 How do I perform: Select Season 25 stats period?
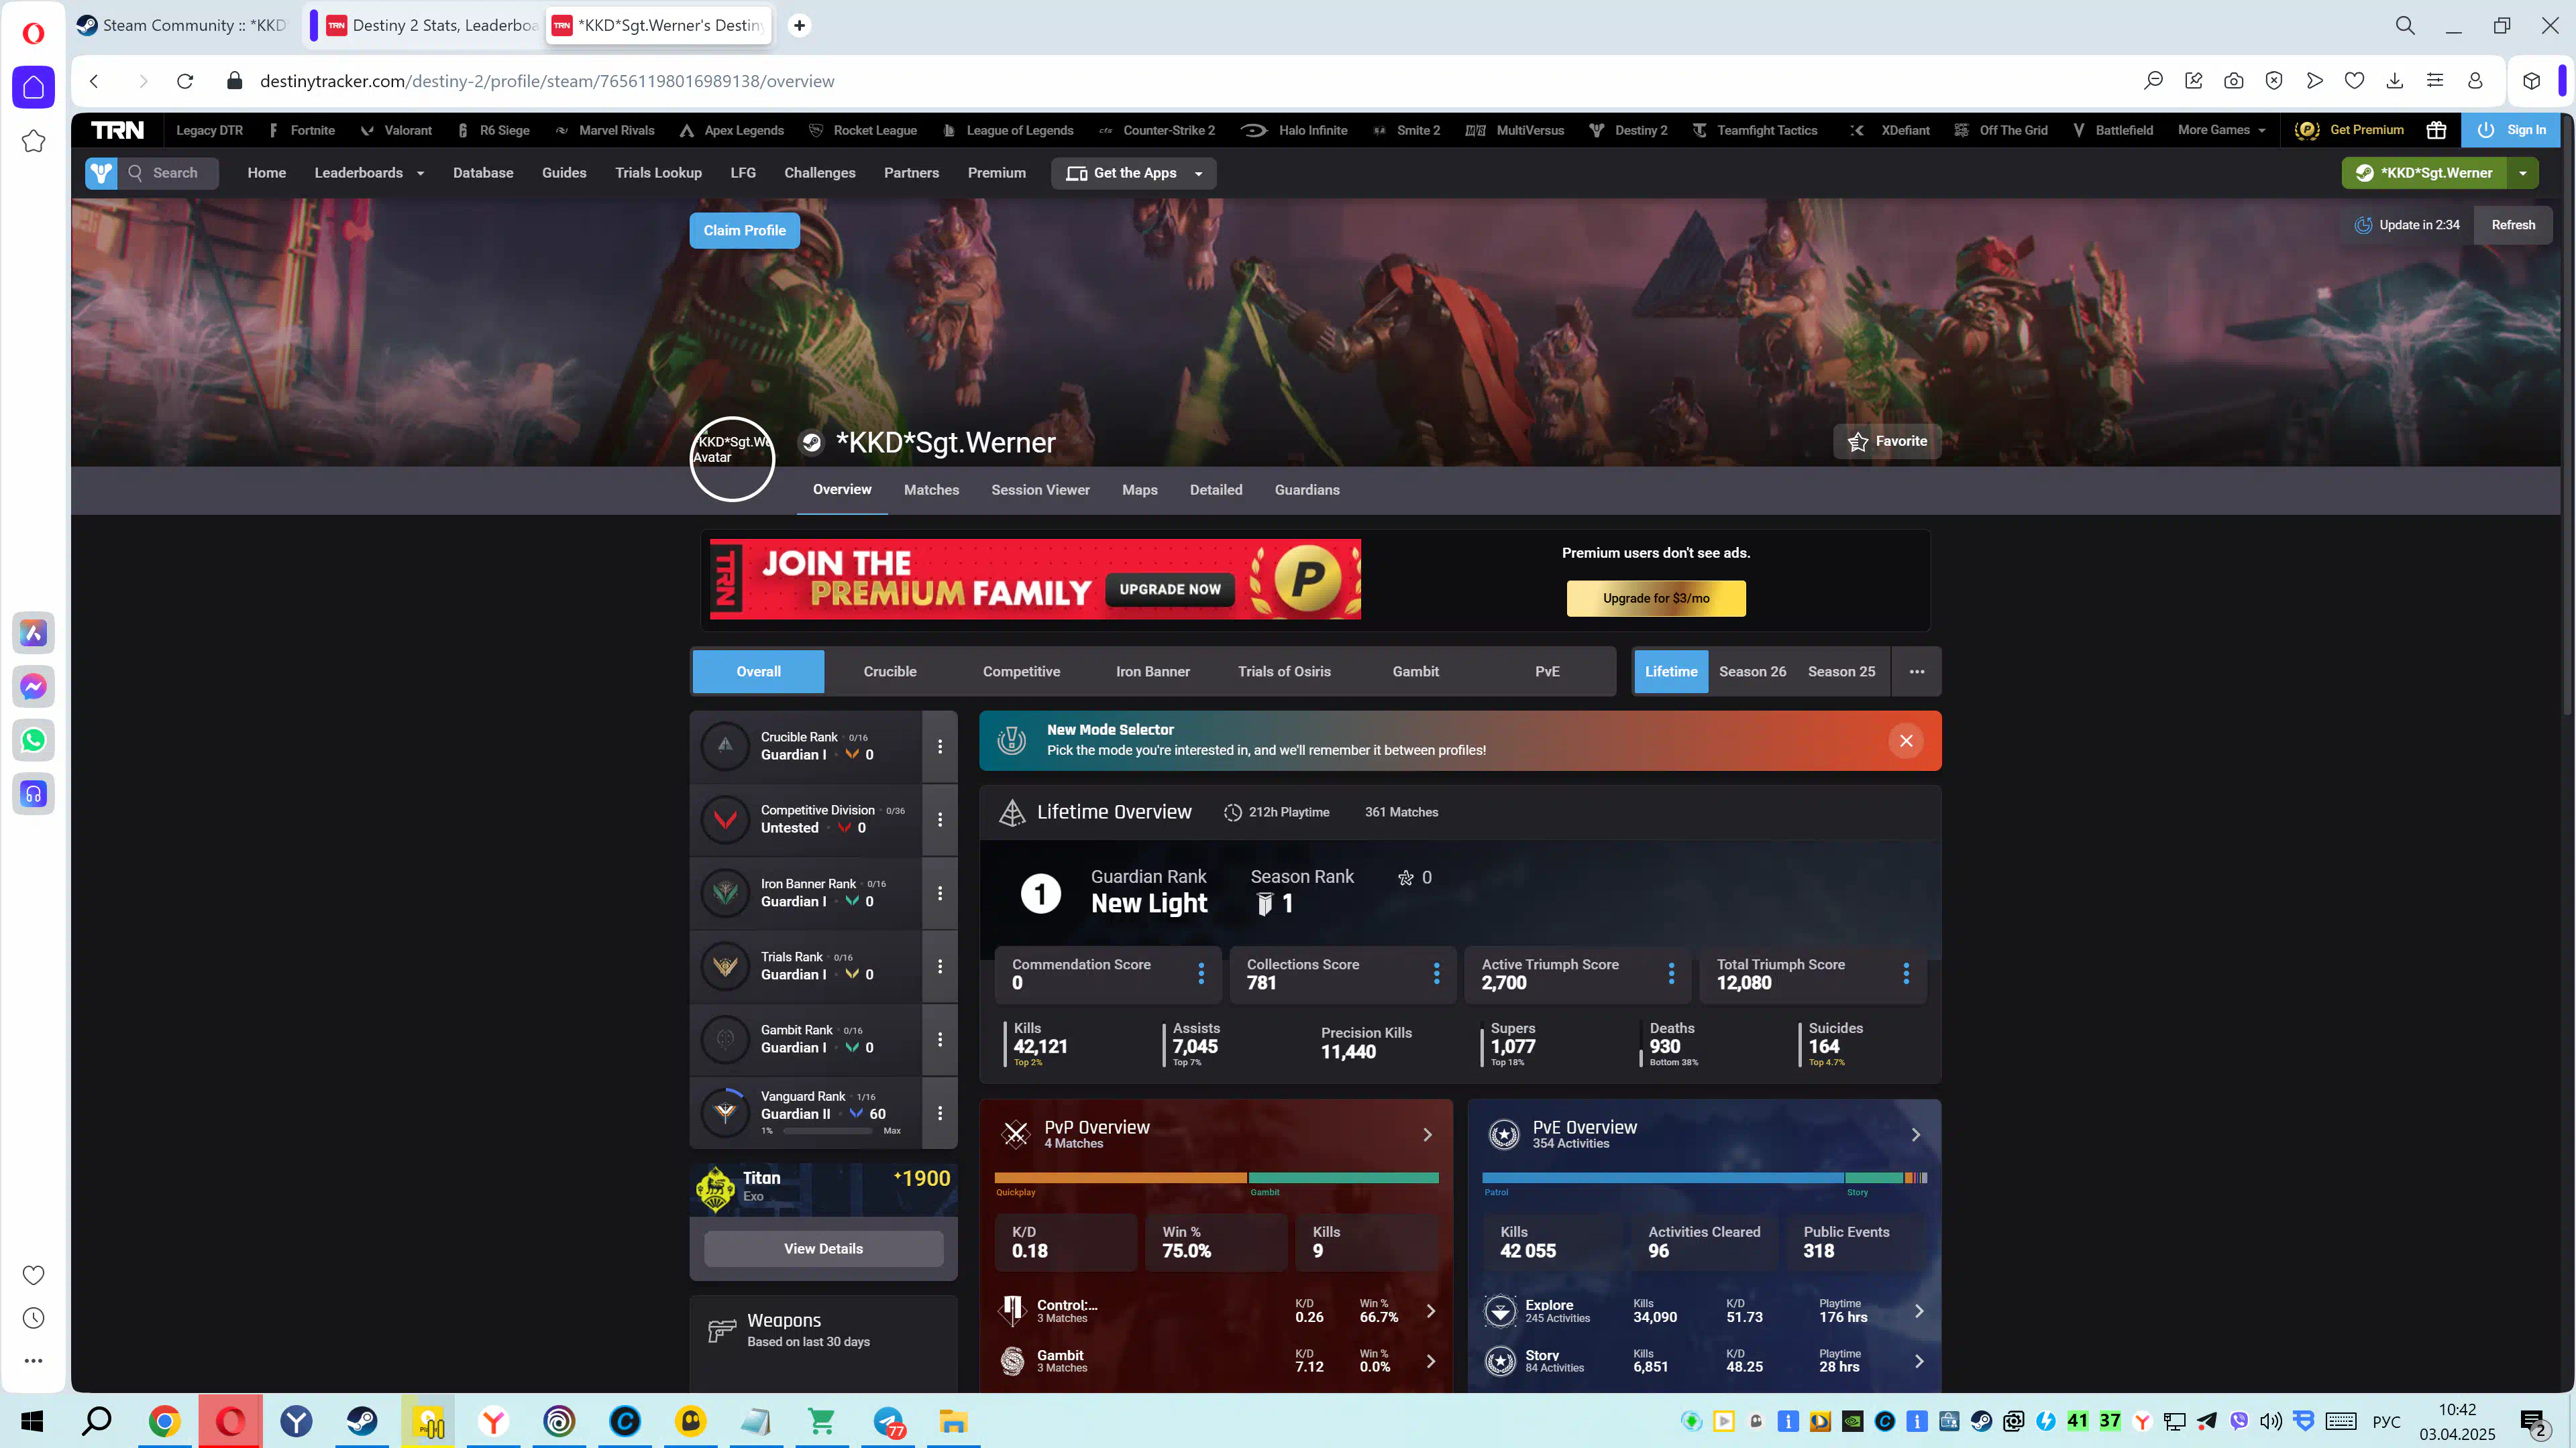pos(1841,672)
